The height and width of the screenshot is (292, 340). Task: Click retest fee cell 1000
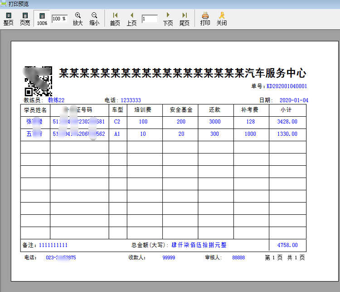pos(250,134)
